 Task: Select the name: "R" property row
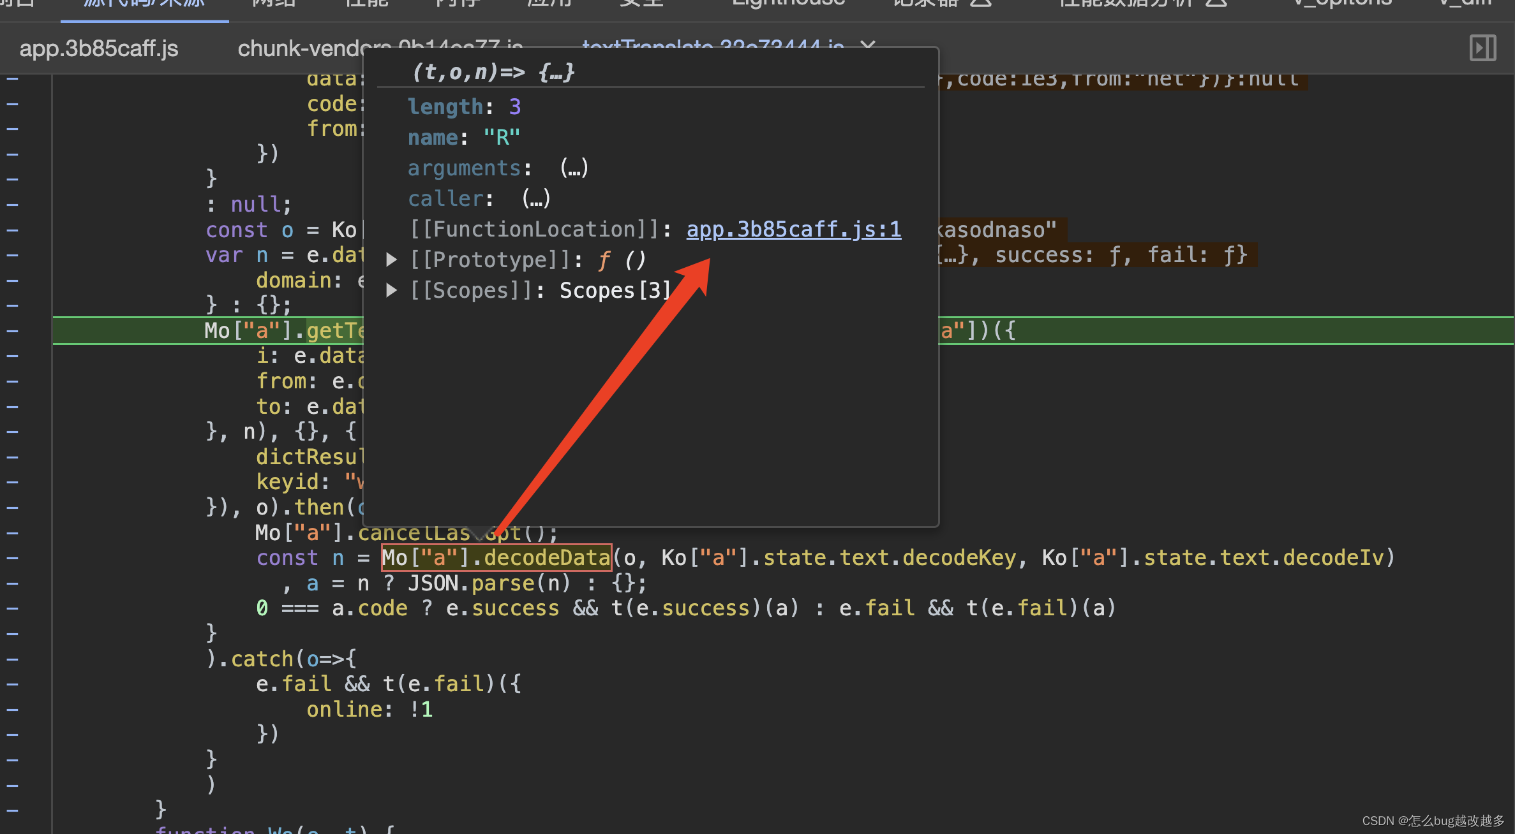tap(464, 138)
